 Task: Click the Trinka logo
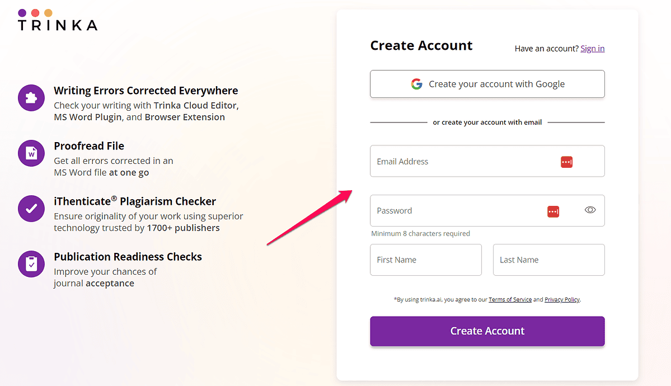[57, 20]
